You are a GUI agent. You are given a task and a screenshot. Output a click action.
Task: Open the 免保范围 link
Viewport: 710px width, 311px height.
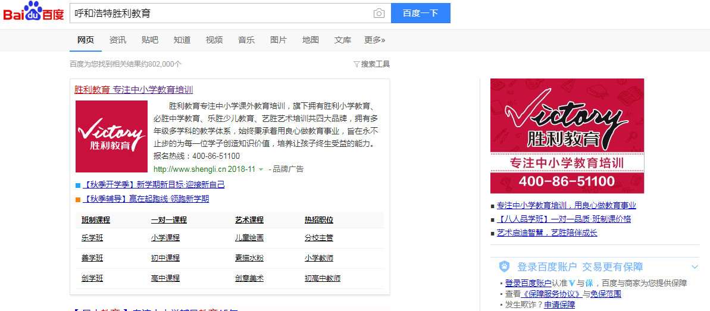pyautogui.click(x=606, y=294)
